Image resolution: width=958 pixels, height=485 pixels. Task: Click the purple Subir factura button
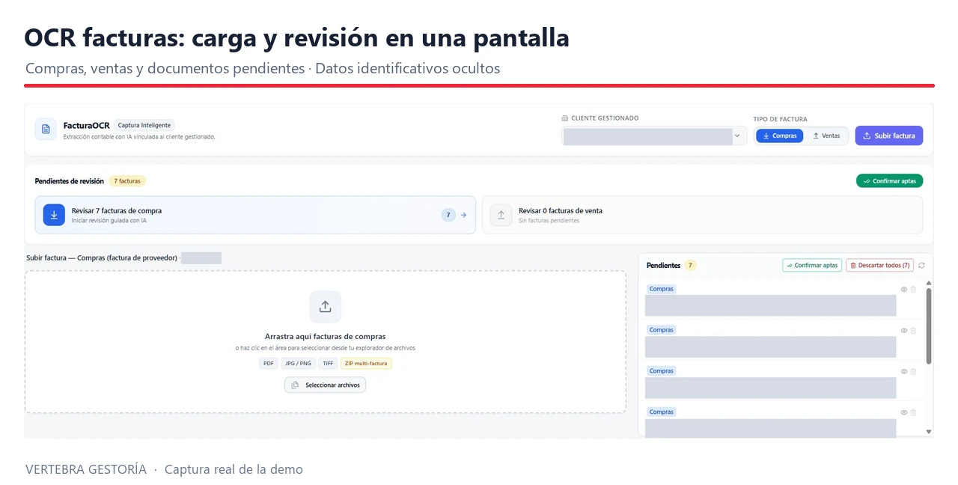pos(889,135)
